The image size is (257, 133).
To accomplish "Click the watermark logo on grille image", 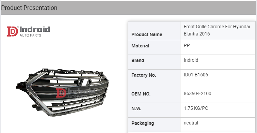I will pos(75,93).
